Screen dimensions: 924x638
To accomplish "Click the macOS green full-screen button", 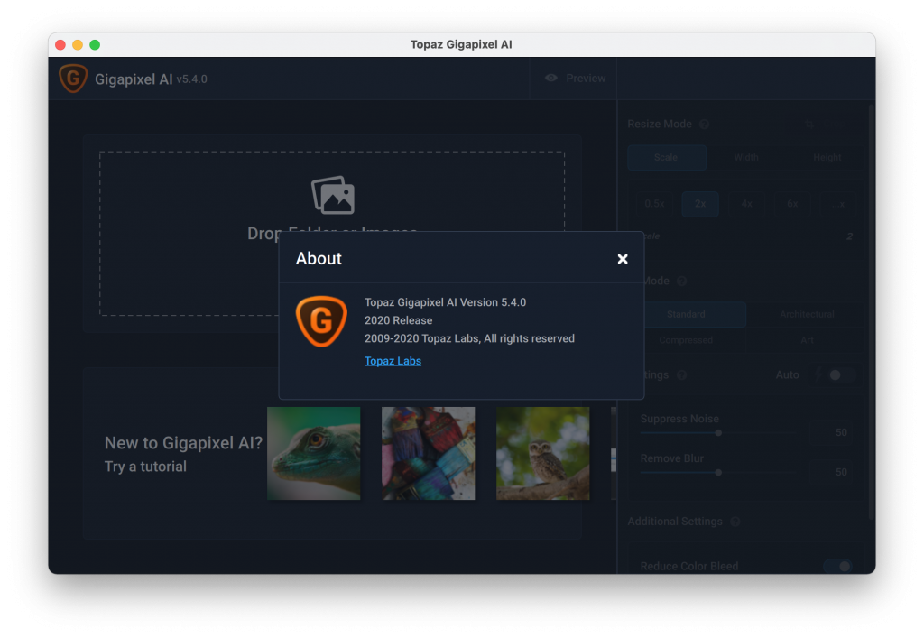I will (95, 45).
